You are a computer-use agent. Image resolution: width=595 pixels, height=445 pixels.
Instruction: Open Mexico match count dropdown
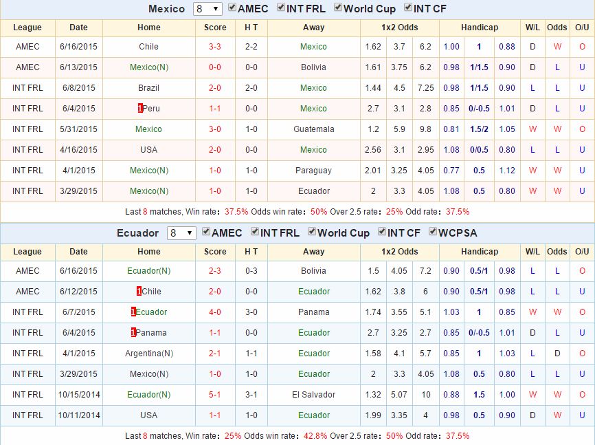pos(207,9)
